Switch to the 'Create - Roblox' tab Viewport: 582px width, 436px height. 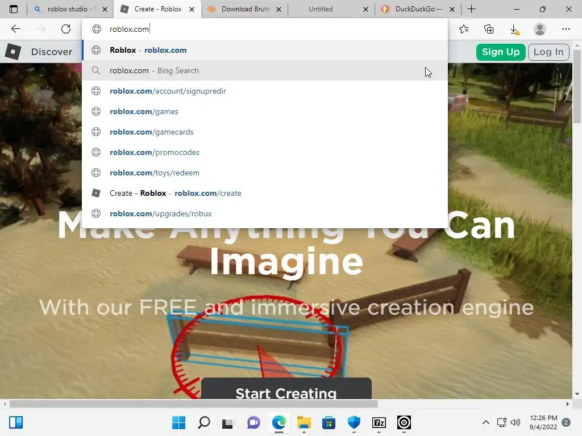157,9
